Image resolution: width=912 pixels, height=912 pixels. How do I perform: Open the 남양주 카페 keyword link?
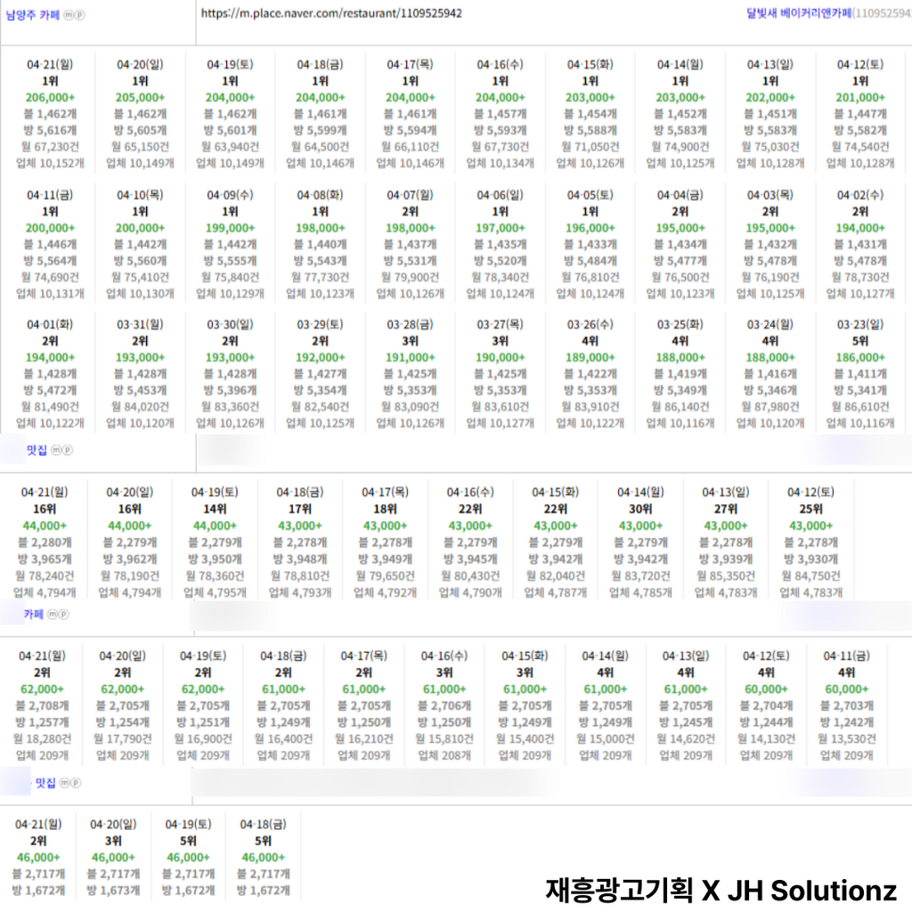point(33,15)
